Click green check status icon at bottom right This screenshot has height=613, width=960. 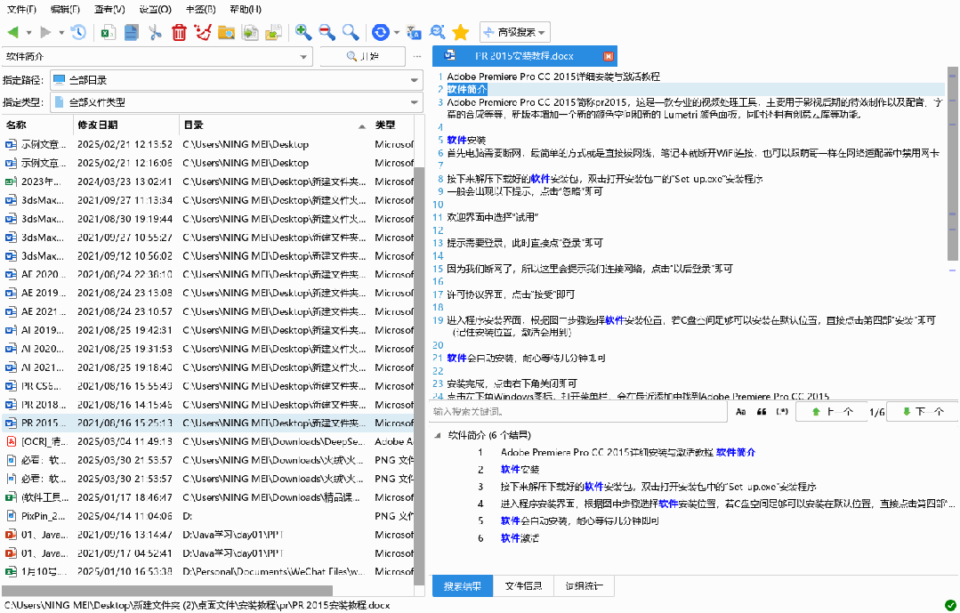tap(949, 605)
